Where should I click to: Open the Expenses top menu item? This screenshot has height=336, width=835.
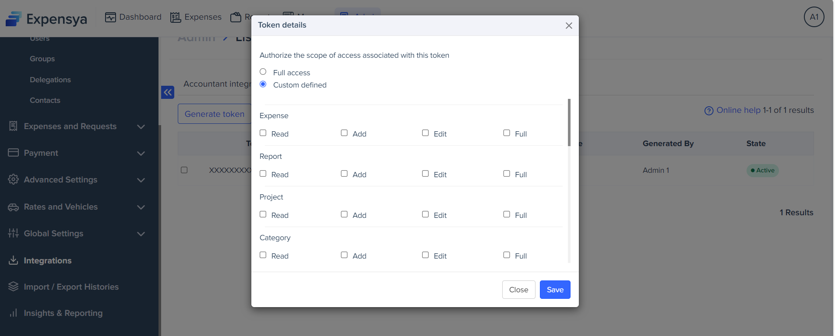click(x=196, y=17)
